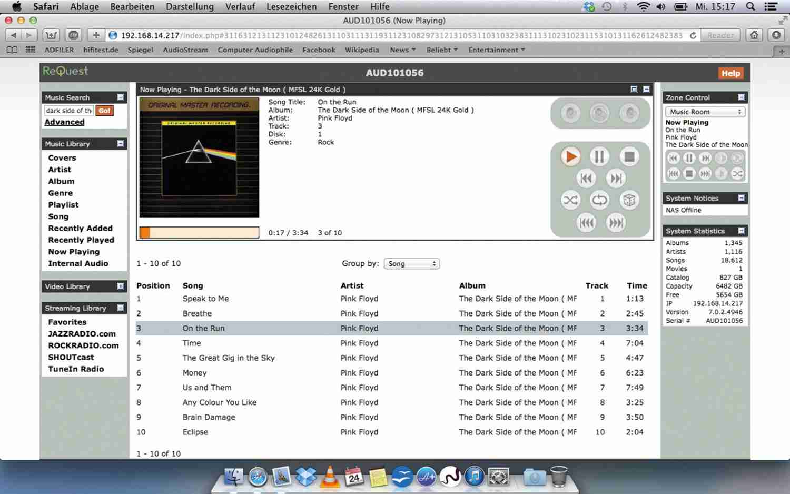This screenshot has width=790, height=494.
Task: Click the third round knob above player controls
Action: (629, 113)
